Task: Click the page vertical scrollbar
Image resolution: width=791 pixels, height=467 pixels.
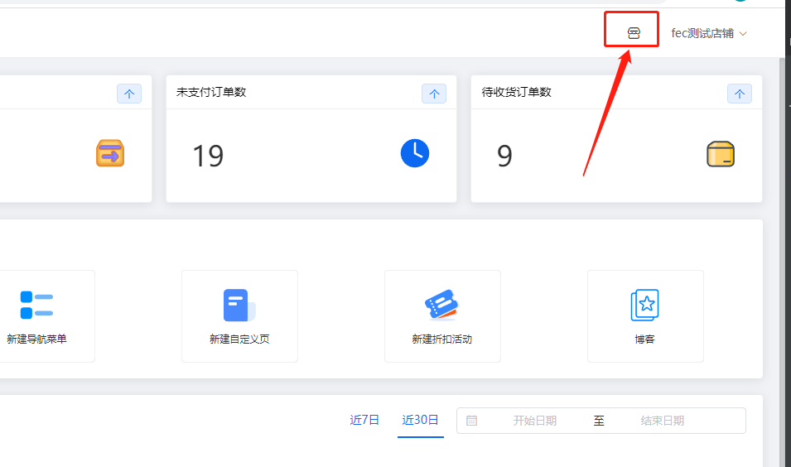Action: pos(783,262)
